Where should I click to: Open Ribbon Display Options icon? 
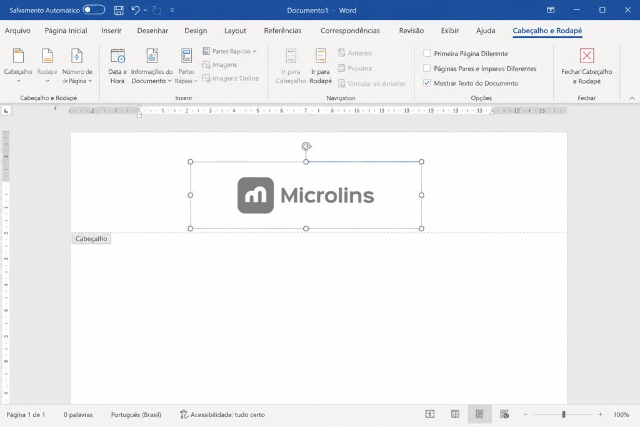click(551, 10)
